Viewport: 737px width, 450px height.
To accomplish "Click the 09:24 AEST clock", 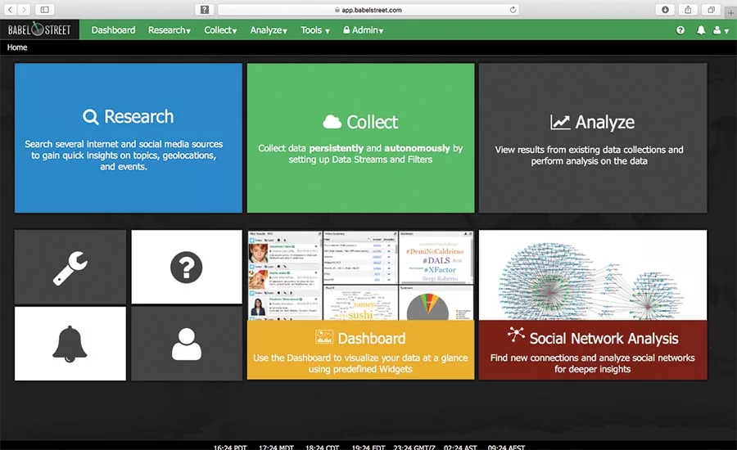I will point(506,447).
